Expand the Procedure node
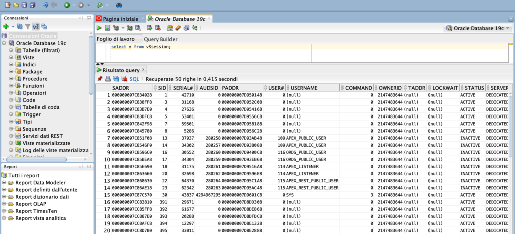 coord(11,79)
